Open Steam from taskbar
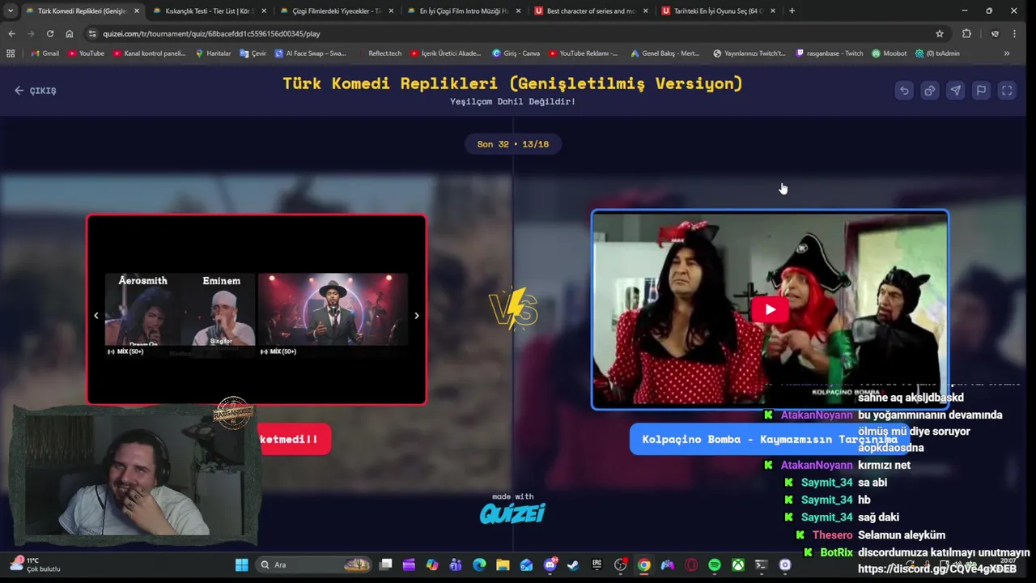The width and height of the screenshot is (1036, 583). (x=574, y=565)
